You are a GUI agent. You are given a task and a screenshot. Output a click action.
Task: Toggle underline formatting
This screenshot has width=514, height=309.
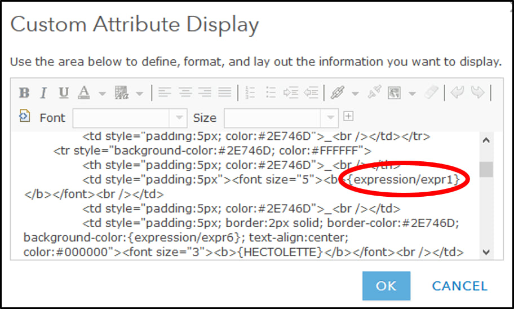[x=64, y=92]
